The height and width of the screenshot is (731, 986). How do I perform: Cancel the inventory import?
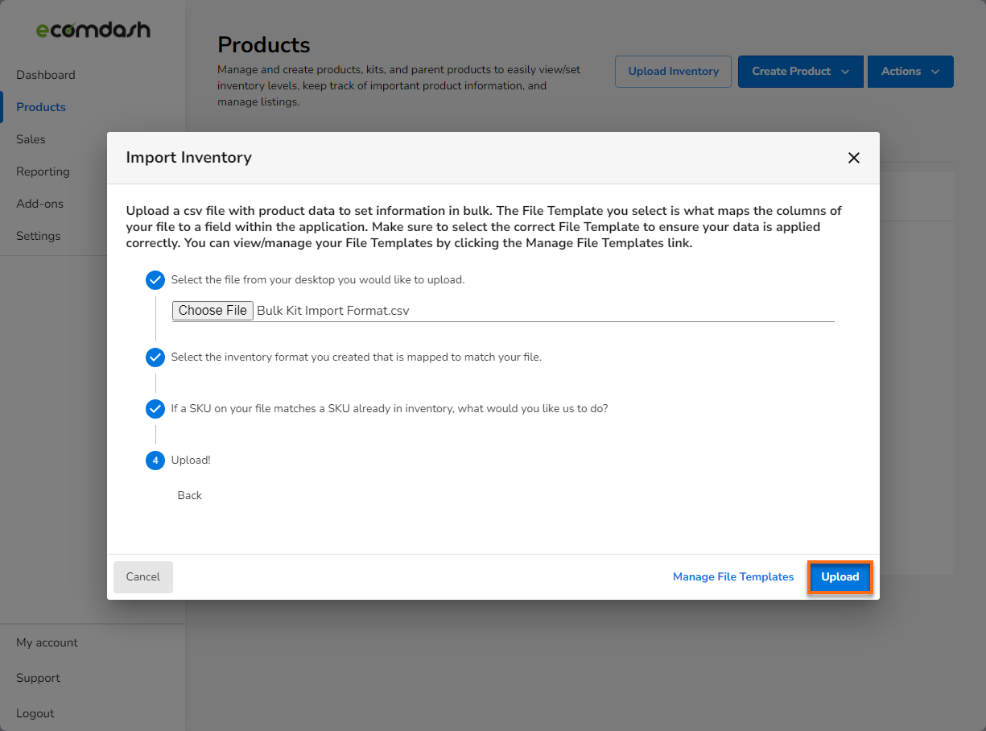pyautogui.click(x=142, y=576)
